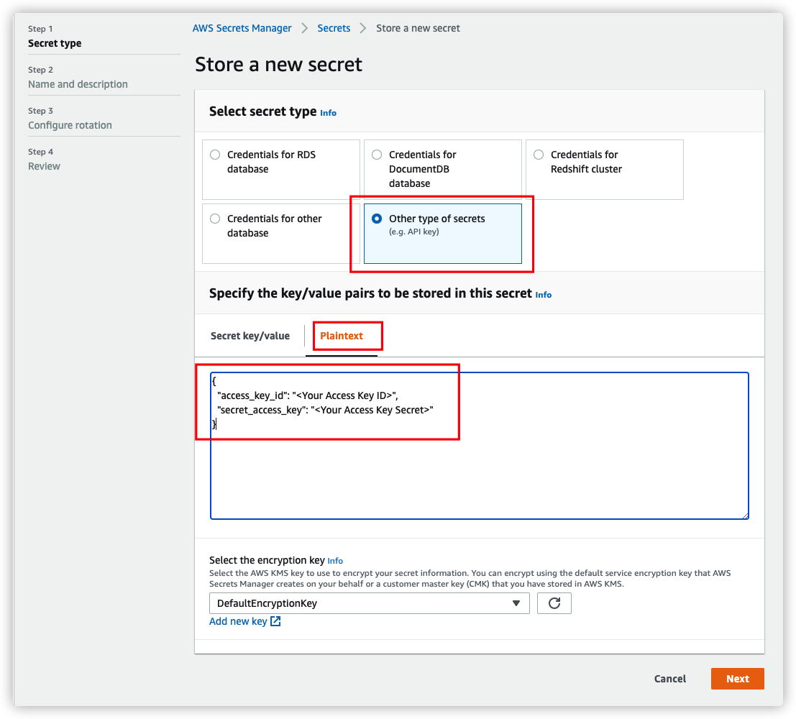Go to the Secrets breadcrumb link

pyautogui.click(x=334, y=28)
